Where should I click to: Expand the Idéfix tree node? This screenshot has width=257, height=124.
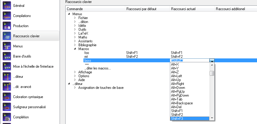coord(75,26)
